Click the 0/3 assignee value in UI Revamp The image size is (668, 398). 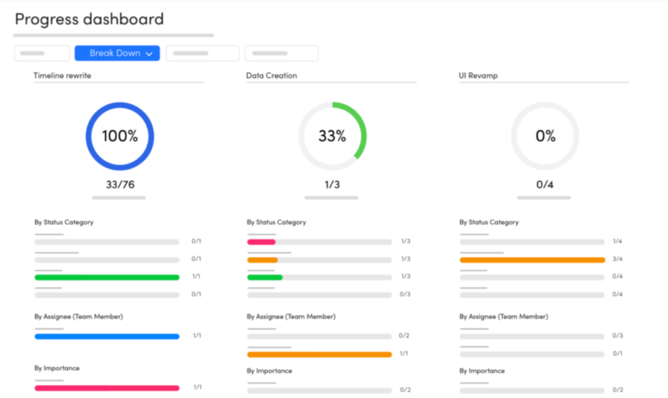coord(618,336)
